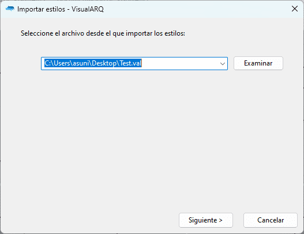Image resolution: width=304 pixels, height=234 pixels.
Task: Open recent files list via combo chevron
Action: coord(223,63)
